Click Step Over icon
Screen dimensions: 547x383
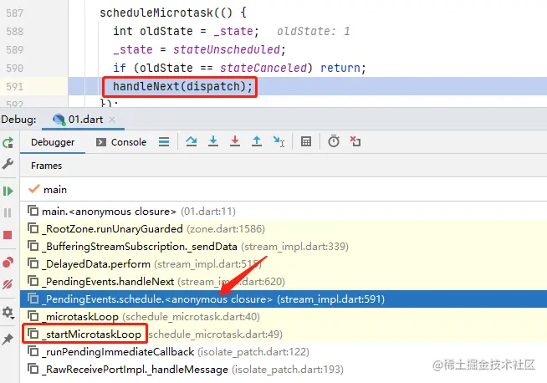192,141
